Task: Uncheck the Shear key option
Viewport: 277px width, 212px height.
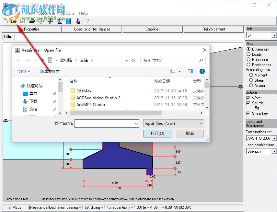Action: 248,113
